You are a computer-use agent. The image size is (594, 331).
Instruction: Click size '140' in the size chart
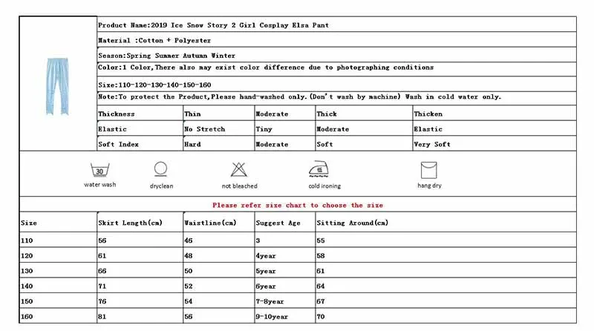pos(27,286)
